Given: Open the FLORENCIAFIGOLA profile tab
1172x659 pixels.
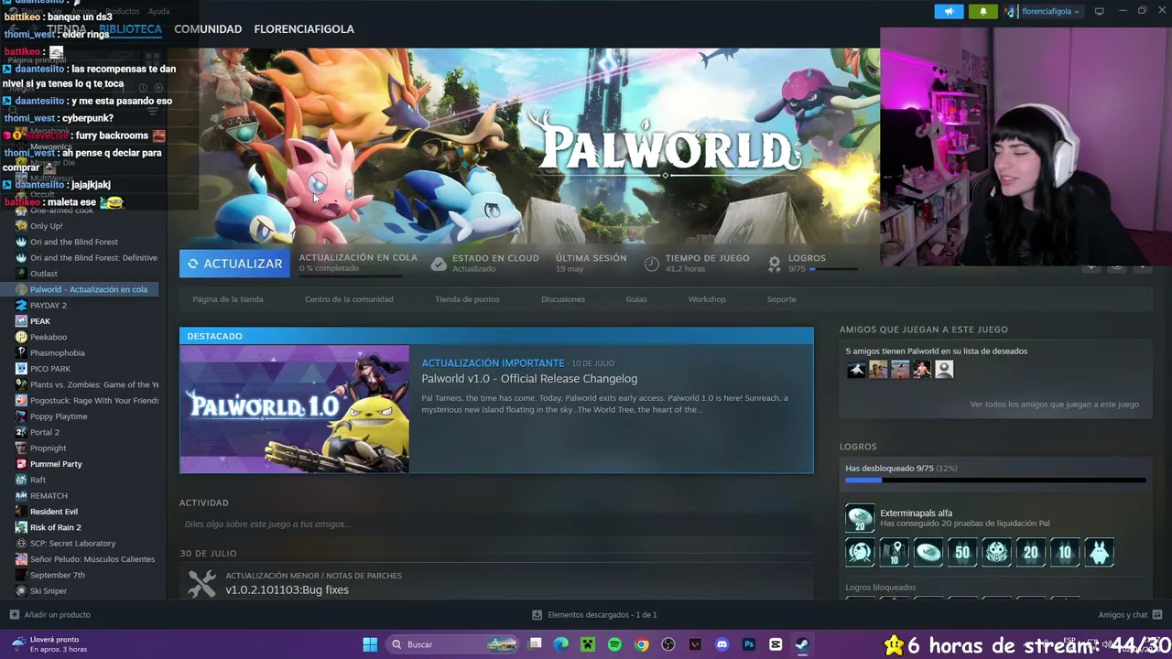Looking at the screenshot, I should (304, 29).
